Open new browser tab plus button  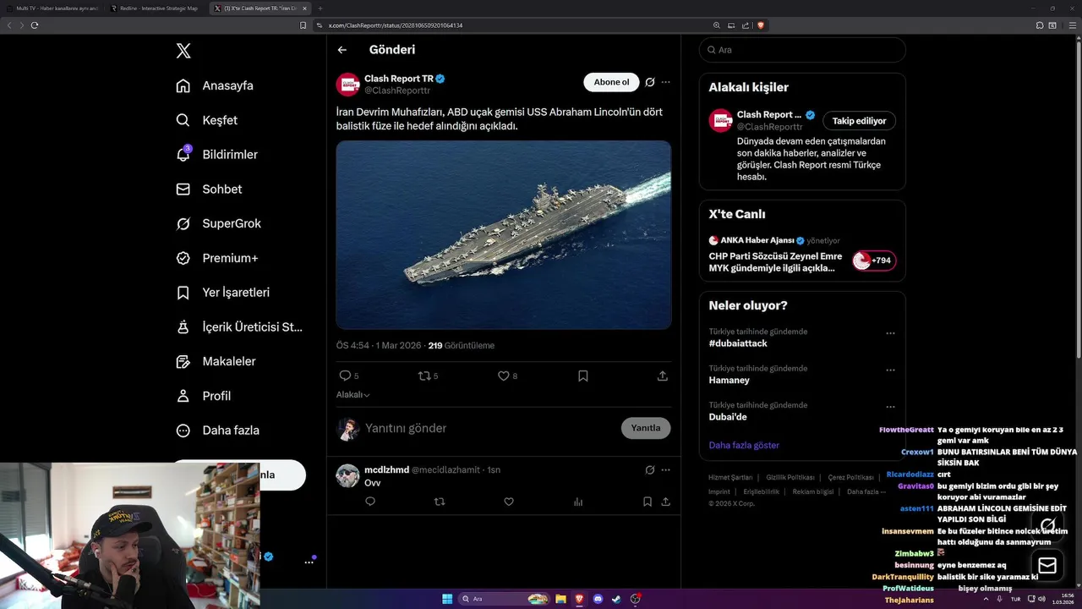click(320, 8)
